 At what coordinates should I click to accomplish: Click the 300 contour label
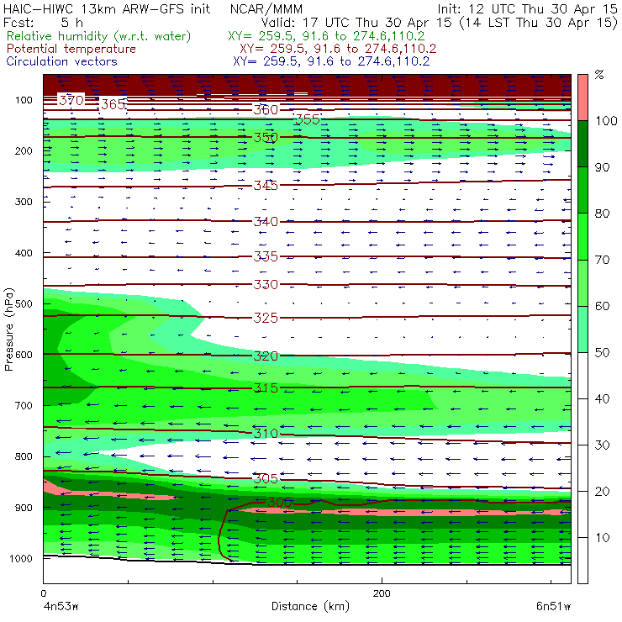[x=280, y=503]
